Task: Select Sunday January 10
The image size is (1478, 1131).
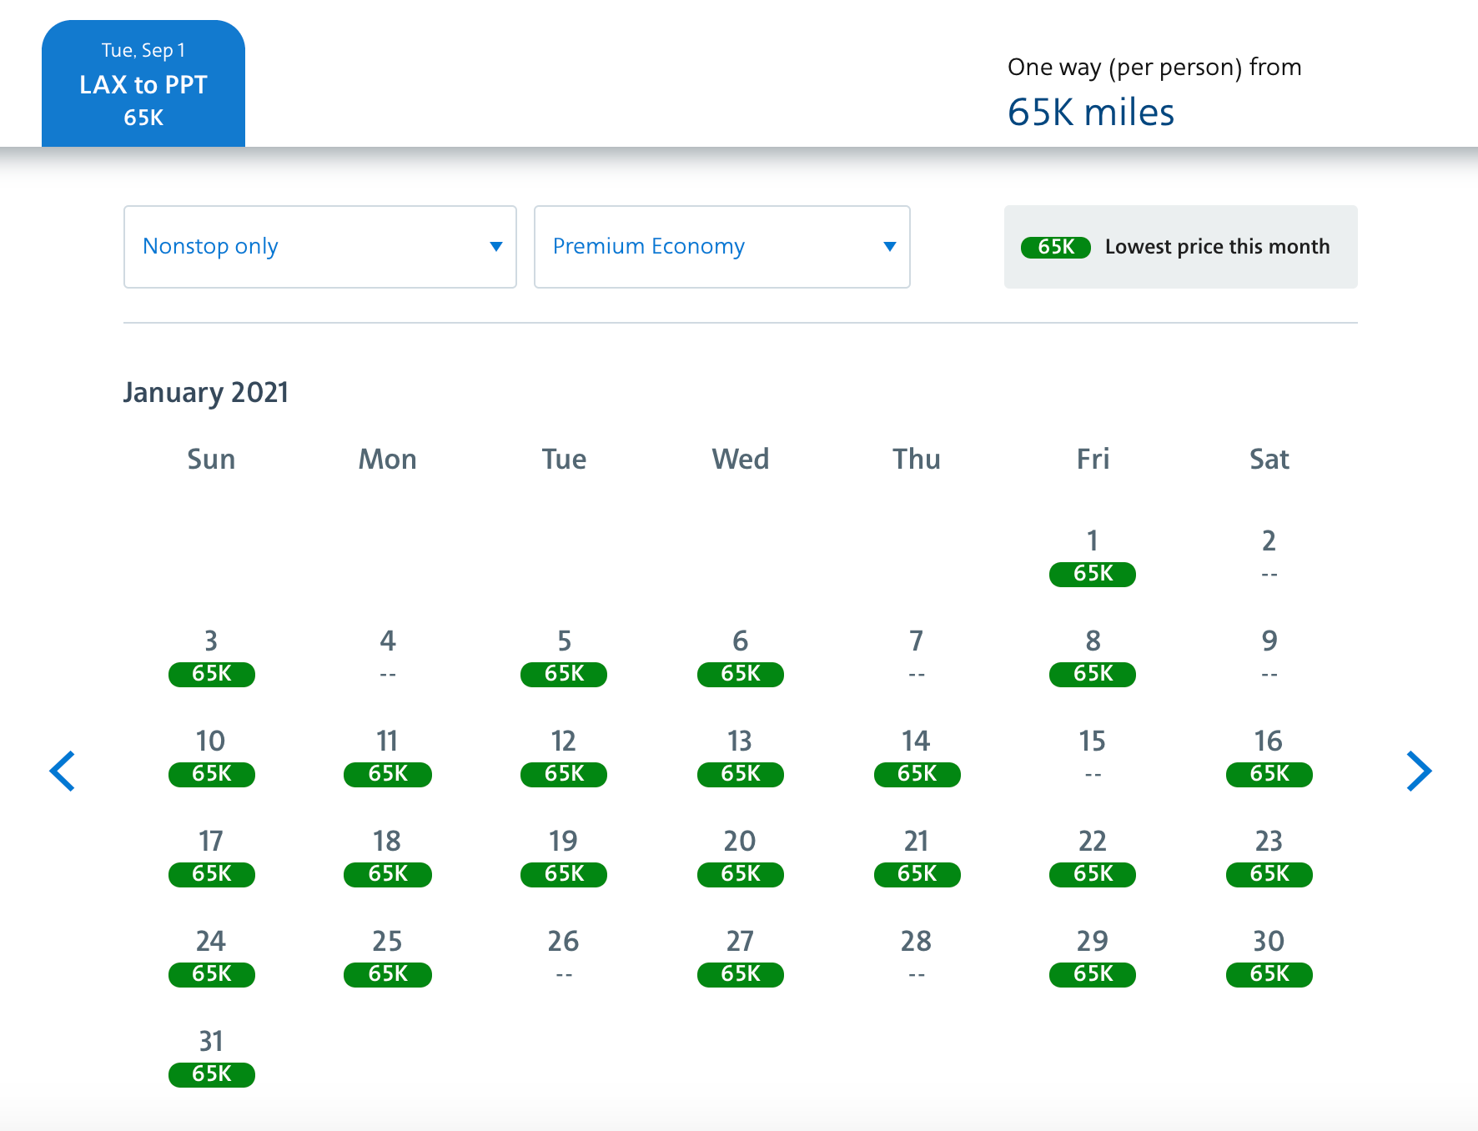Action: 211,757
